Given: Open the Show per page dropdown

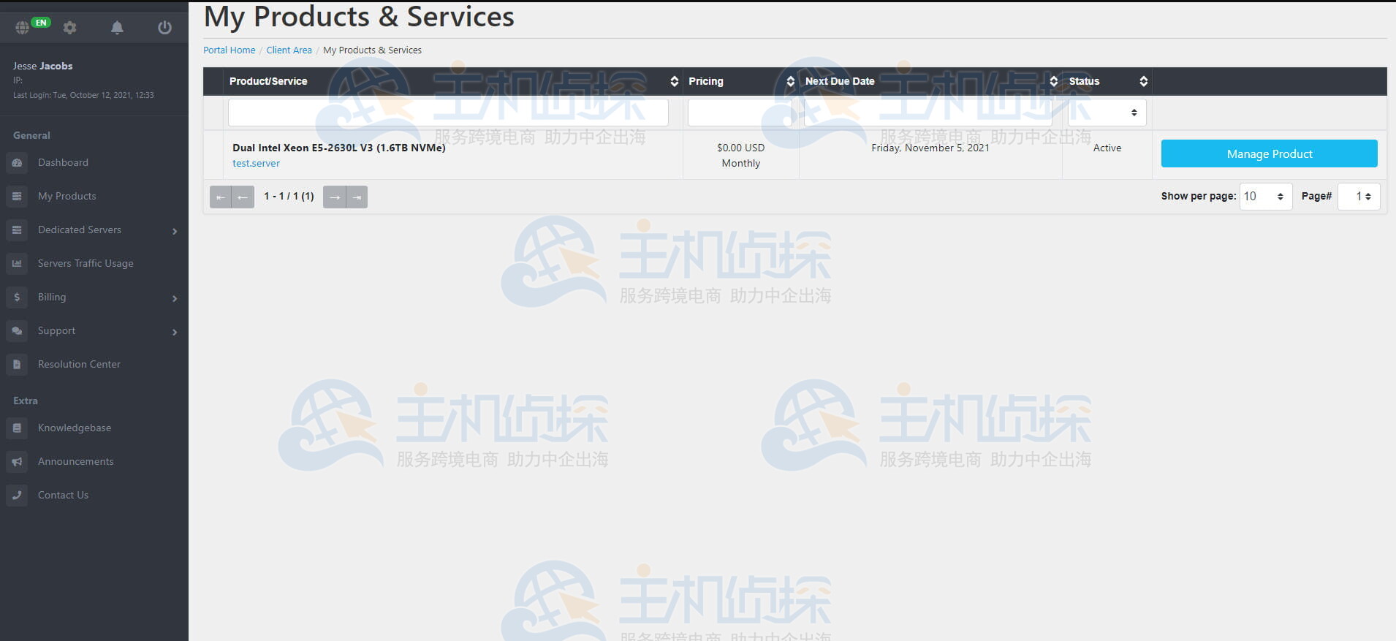Looking at the screenshot, I should pyautogui.click(x=1266, y=196).
